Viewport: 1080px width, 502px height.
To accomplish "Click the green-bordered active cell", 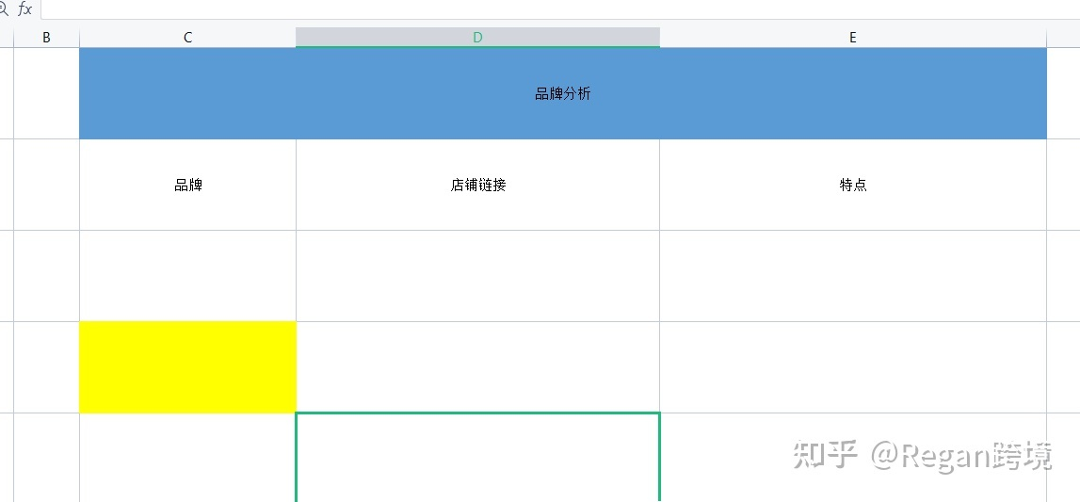I will (477, 457).
